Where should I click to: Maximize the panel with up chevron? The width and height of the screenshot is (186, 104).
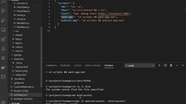click(x=177, y=66)
